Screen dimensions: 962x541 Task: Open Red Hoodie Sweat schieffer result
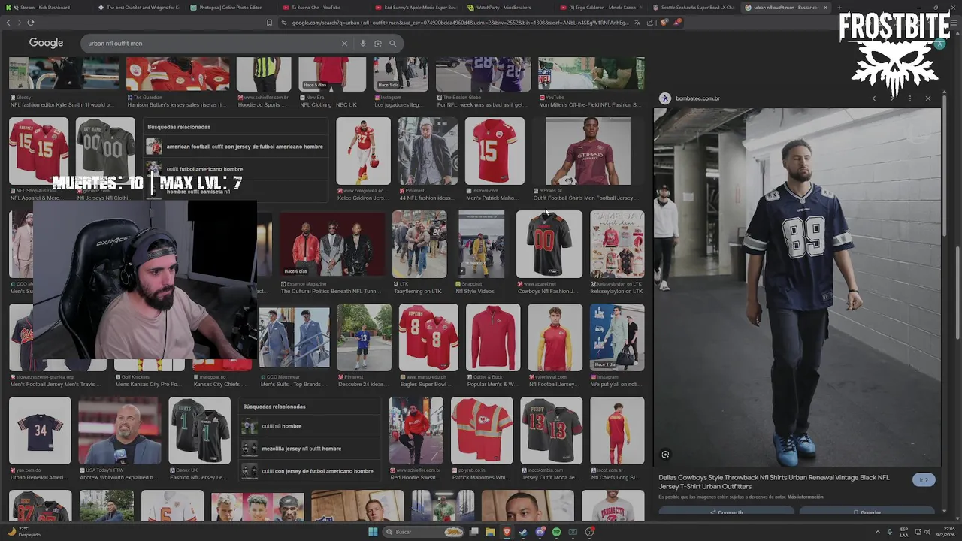click(x=416, y=431)
